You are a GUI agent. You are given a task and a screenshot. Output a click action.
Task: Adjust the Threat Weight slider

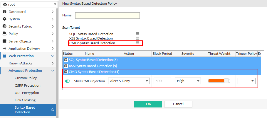[226, 81]
